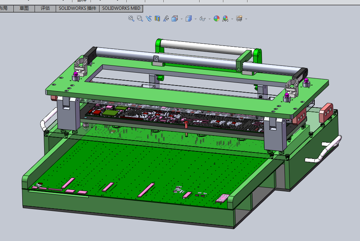
Task: Click the Display Style blue cube icon
Action: pos(189,18)
